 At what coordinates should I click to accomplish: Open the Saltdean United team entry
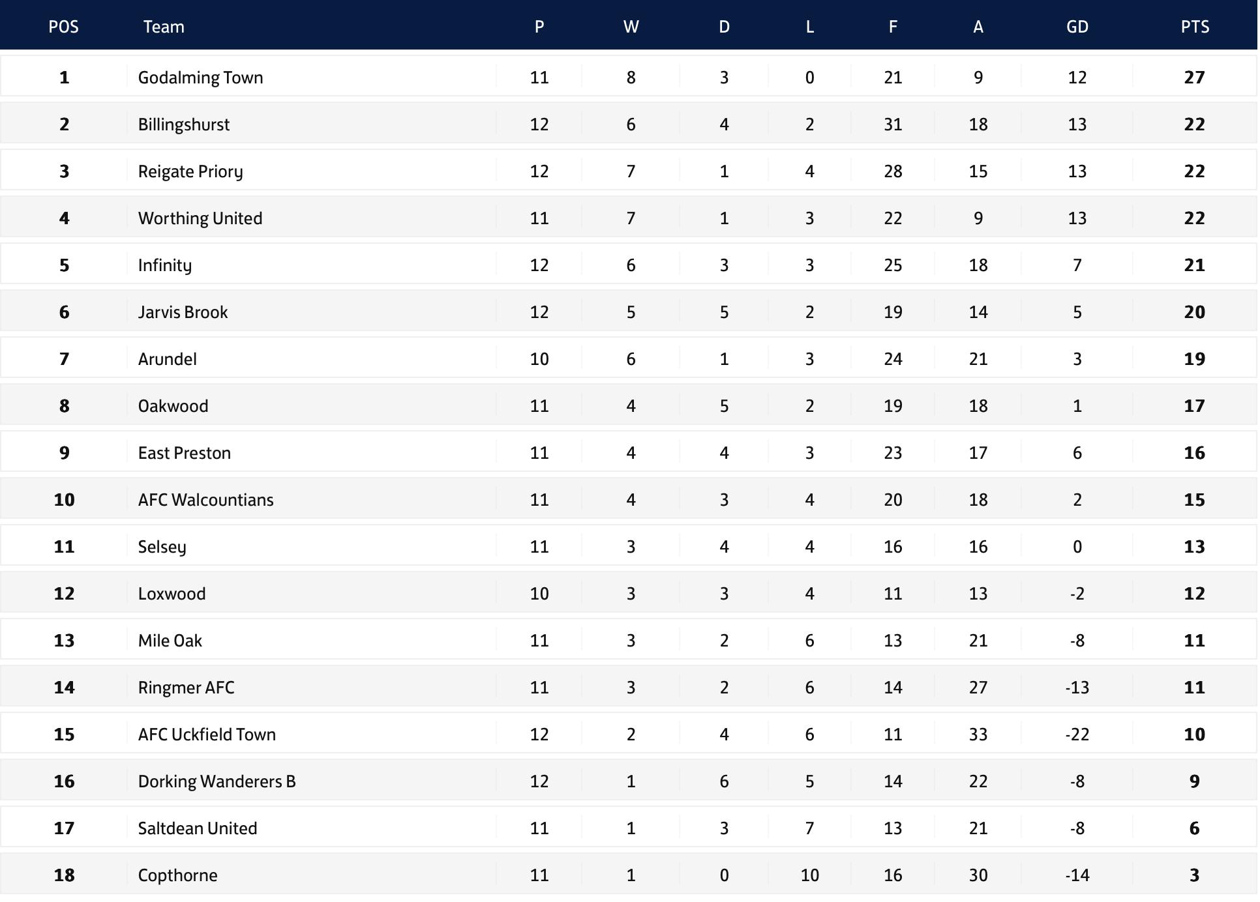click(x=197, y=828)
